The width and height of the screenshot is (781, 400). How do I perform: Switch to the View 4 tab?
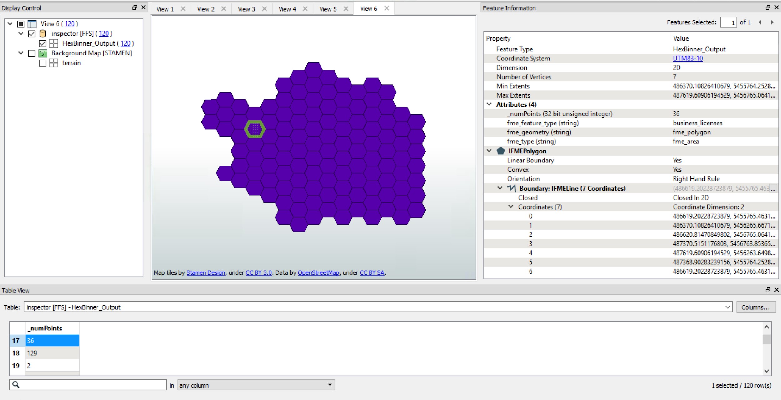(287, 9)
